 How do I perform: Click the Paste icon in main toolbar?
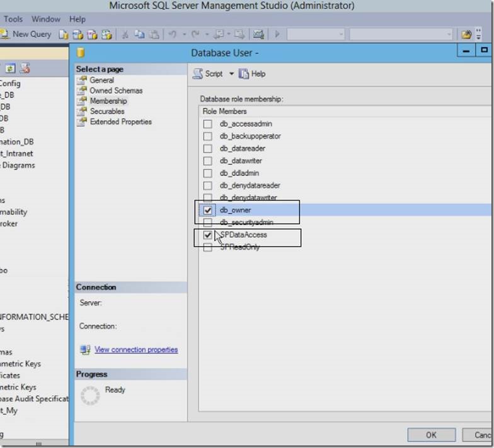click(154, 34)
